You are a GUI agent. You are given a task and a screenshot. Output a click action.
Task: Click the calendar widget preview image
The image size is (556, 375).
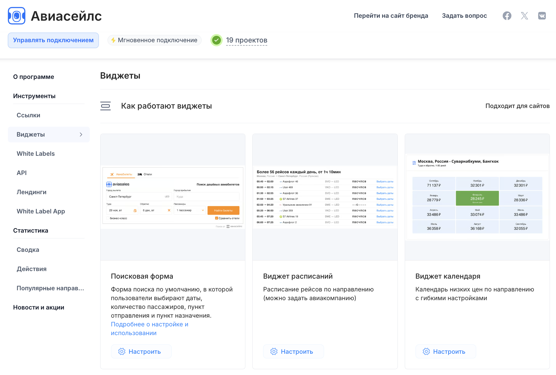[477, 197]
